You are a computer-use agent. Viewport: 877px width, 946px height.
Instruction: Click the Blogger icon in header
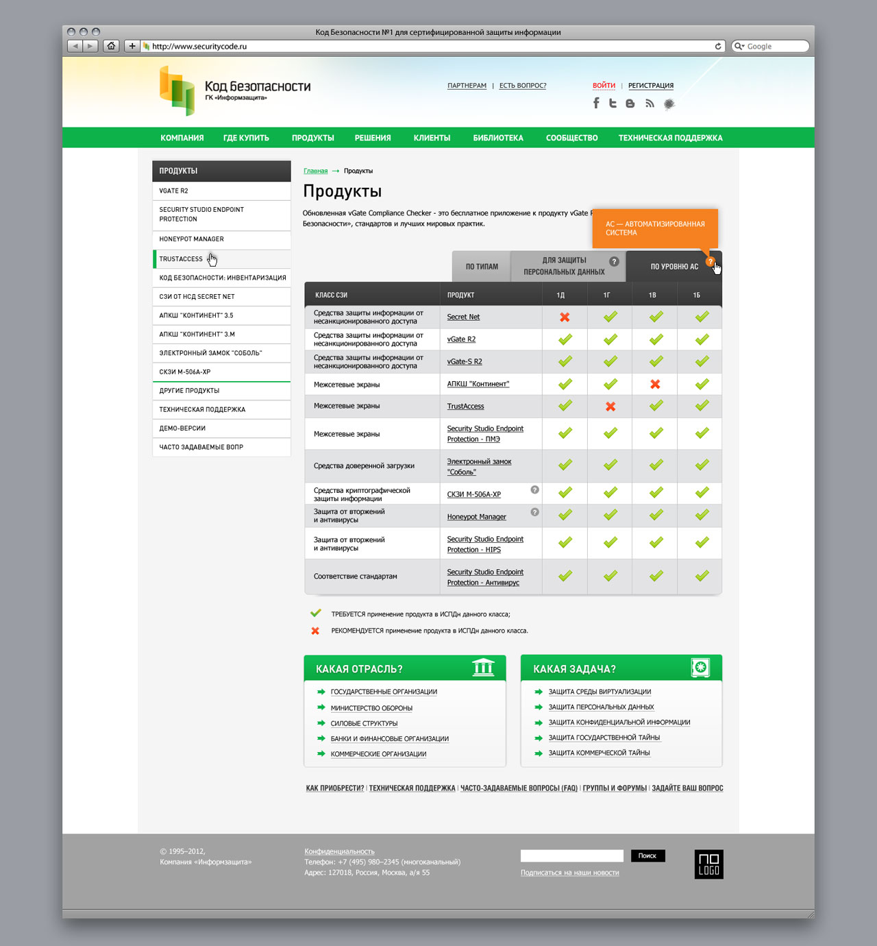click(630, 104)
